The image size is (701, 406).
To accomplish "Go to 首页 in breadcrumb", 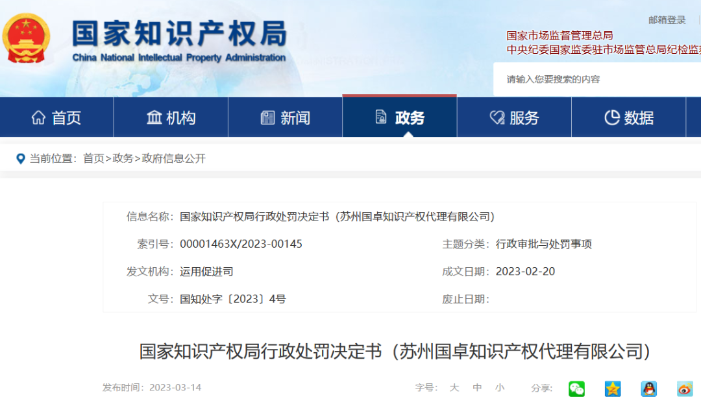I will point(93,158).
